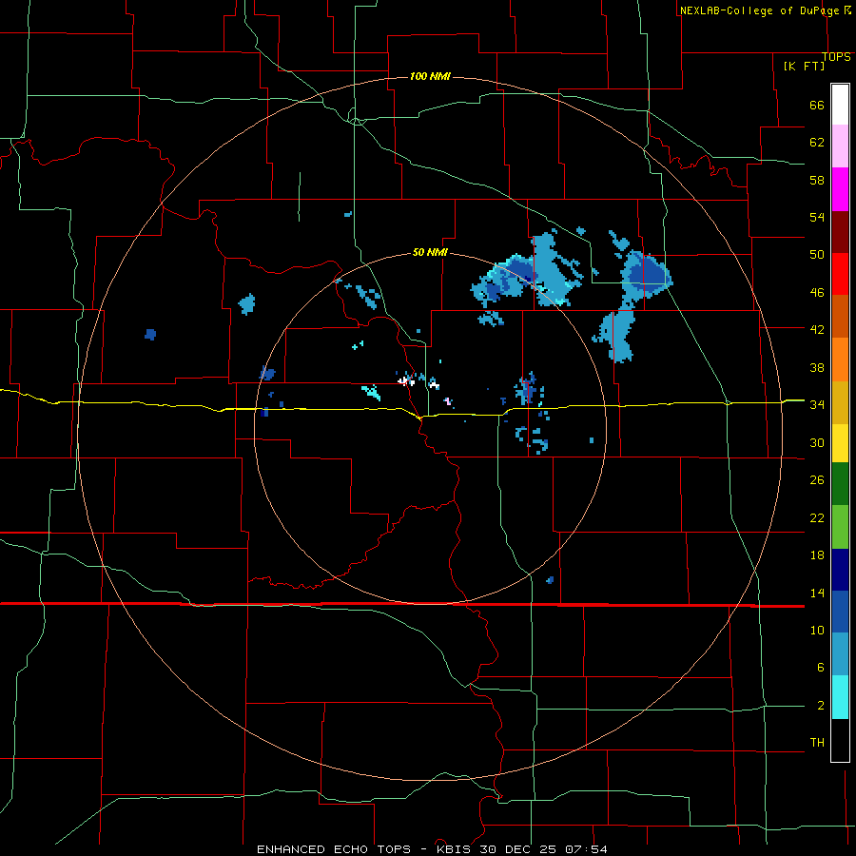Click the gold swatch near 34

point(840,402)
